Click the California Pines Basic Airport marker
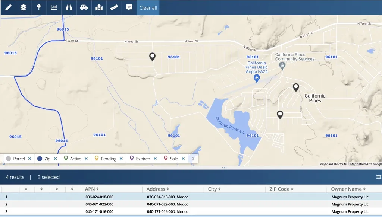Screen dimensions: 382x217 click(x=257, y=78)
